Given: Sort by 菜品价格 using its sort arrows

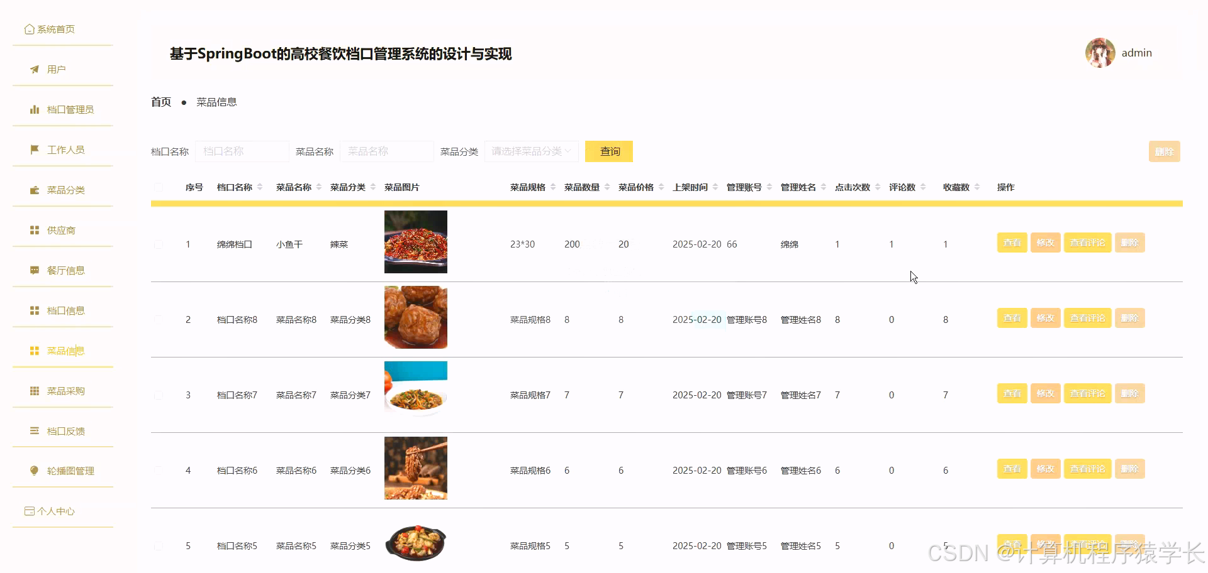Looking at the screenshot, I should 661,187.
